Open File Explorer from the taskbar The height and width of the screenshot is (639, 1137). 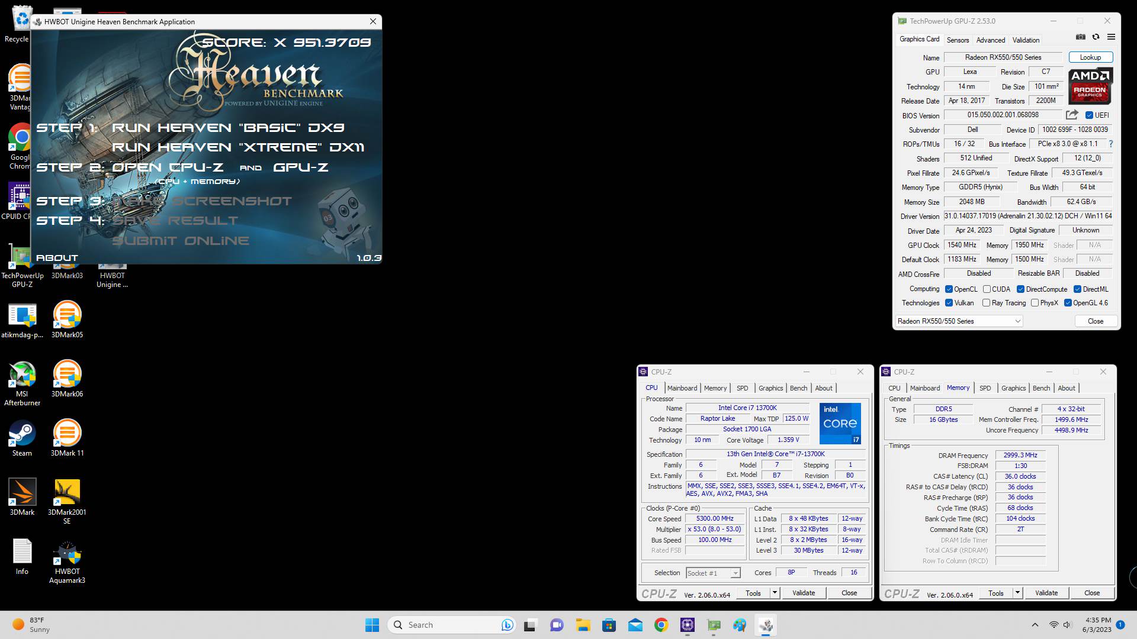click(x=583, y=625)
